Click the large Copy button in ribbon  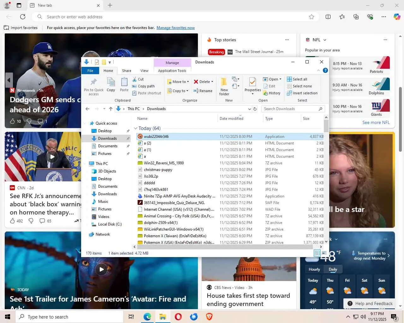111,85
